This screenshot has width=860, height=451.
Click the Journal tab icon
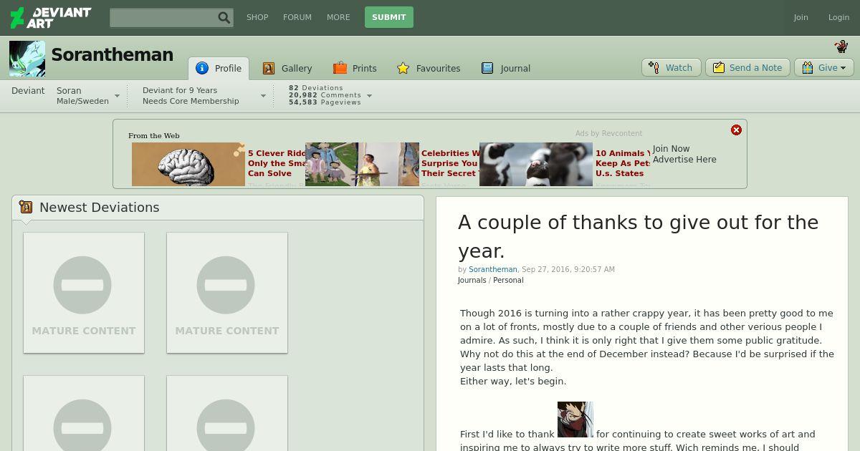[x=487, y=68]
